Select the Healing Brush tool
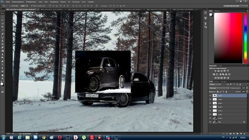 tap(2, 34)
